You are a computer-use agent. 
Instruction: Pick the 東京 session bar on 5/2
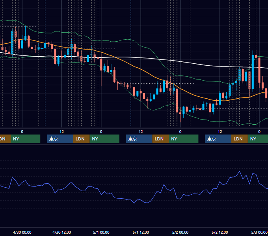pyautogui.click(x=218, y=139)
